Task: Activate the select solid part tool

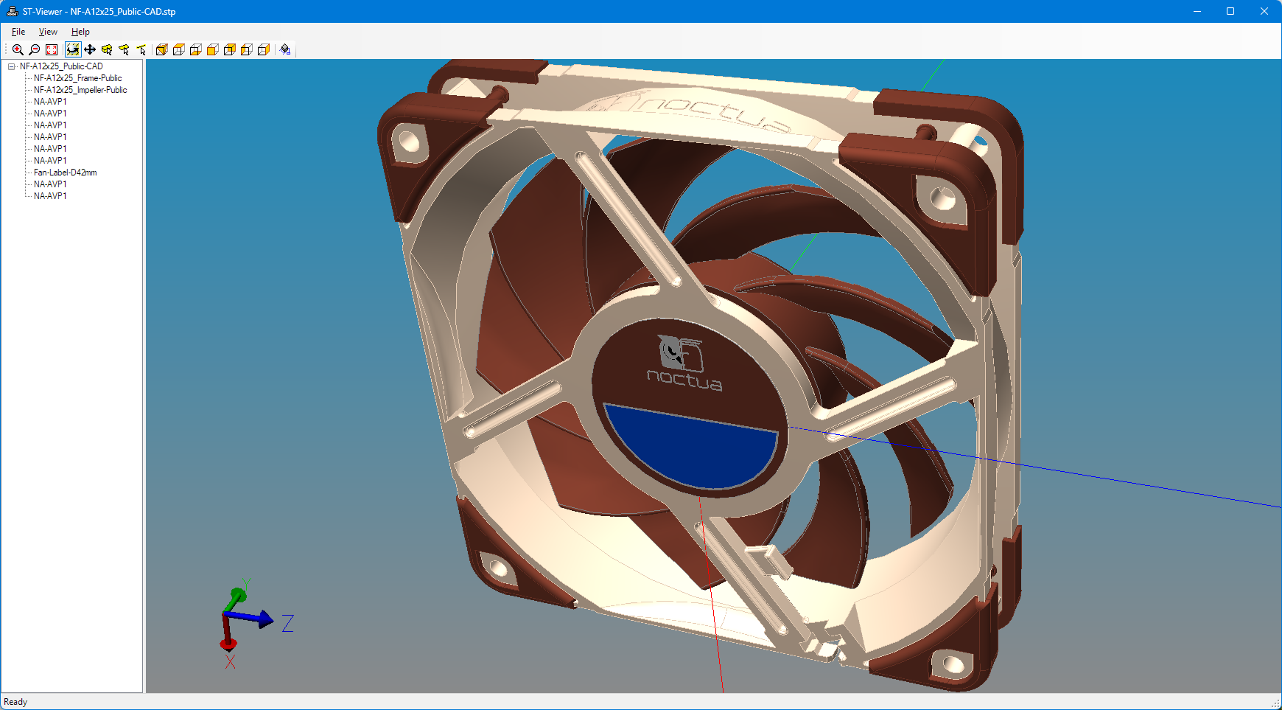Action: click(107, 49)
